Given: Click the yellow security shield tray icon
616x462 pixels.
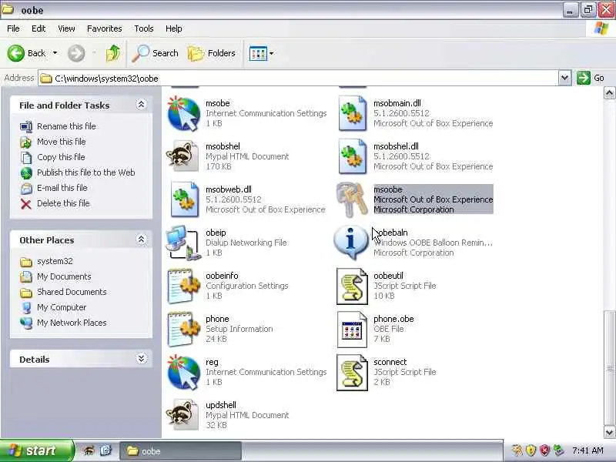Looking at the screenshot, I should (x=531, y=450).
